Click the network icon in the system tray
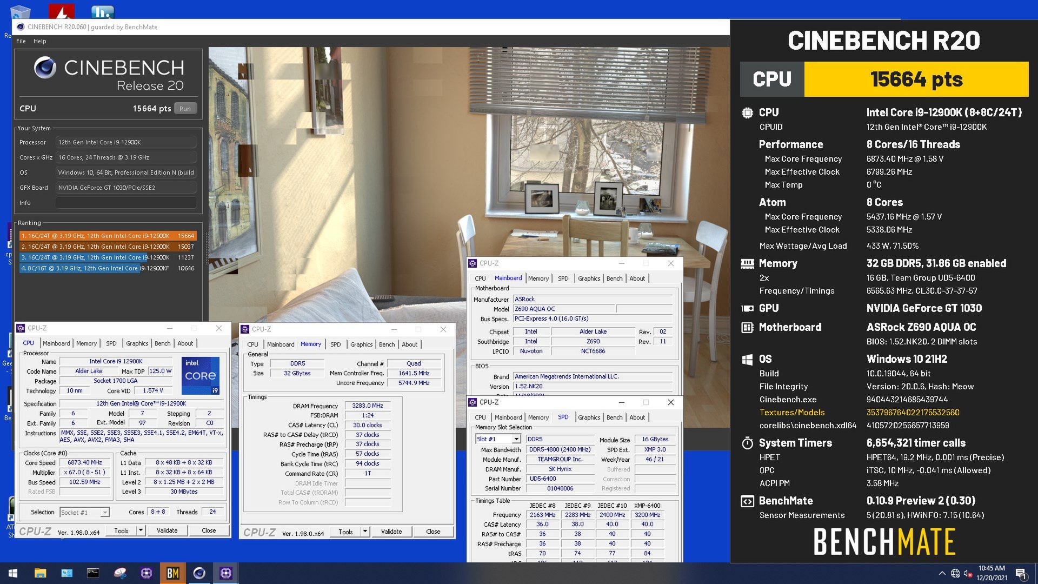This screenshot has height=584, width=1038. (x=955, y=573)
